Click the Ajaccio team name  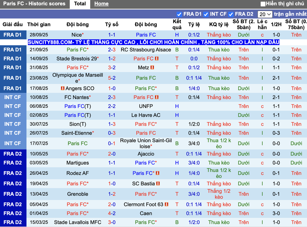click(146, 154)
